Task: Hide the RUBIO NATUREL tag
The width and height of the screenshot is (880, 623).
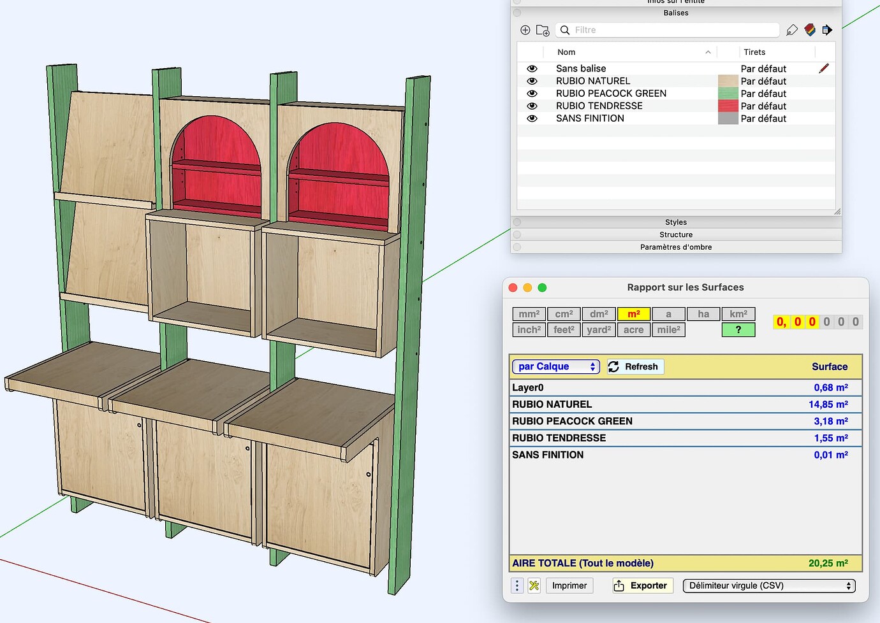Action: pos(532,81)
